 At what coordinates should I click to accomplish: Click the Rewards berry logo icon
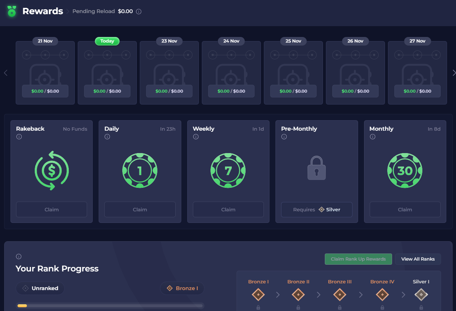pos(11,11)
